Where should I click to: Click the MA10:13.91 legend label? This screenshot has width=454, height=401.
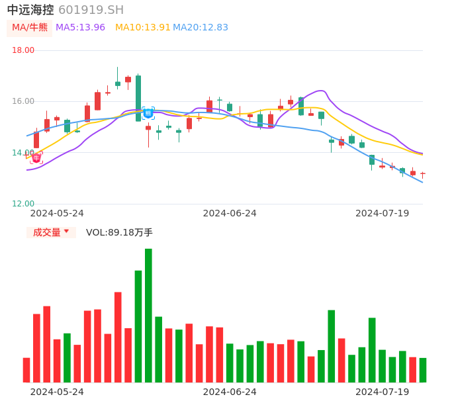point(142,28)
